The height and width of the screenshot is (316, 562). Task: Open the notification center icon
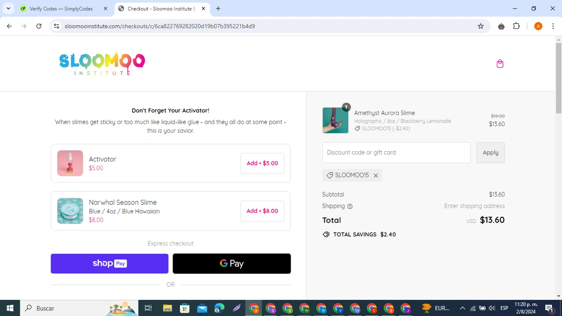550,309
